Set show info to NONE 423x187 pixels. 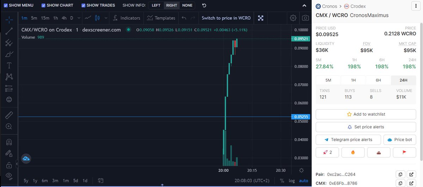[187, 6]
